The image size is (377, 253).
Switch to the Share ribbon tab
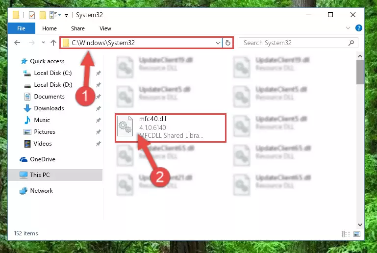pos(78,28)
